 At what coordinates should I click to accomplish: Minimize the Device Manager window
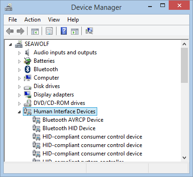(x=150, y=7)
